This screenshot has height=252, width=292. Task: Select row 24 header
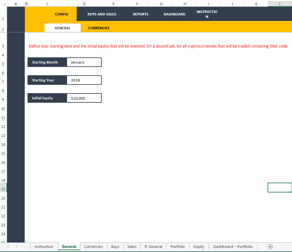(x=3, y=232)
